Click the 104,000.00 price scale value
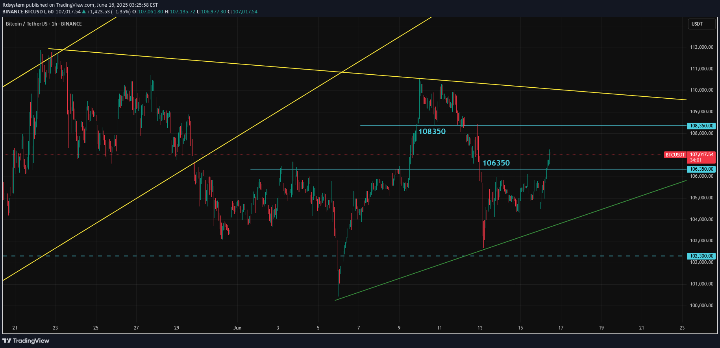Viewport: 720px width, 348px height. [701, 219]
